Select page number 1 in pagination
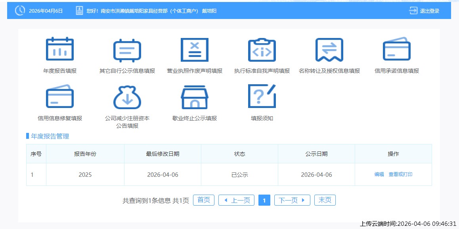This screenshot has width=459, height=229. tap(264, 200)
